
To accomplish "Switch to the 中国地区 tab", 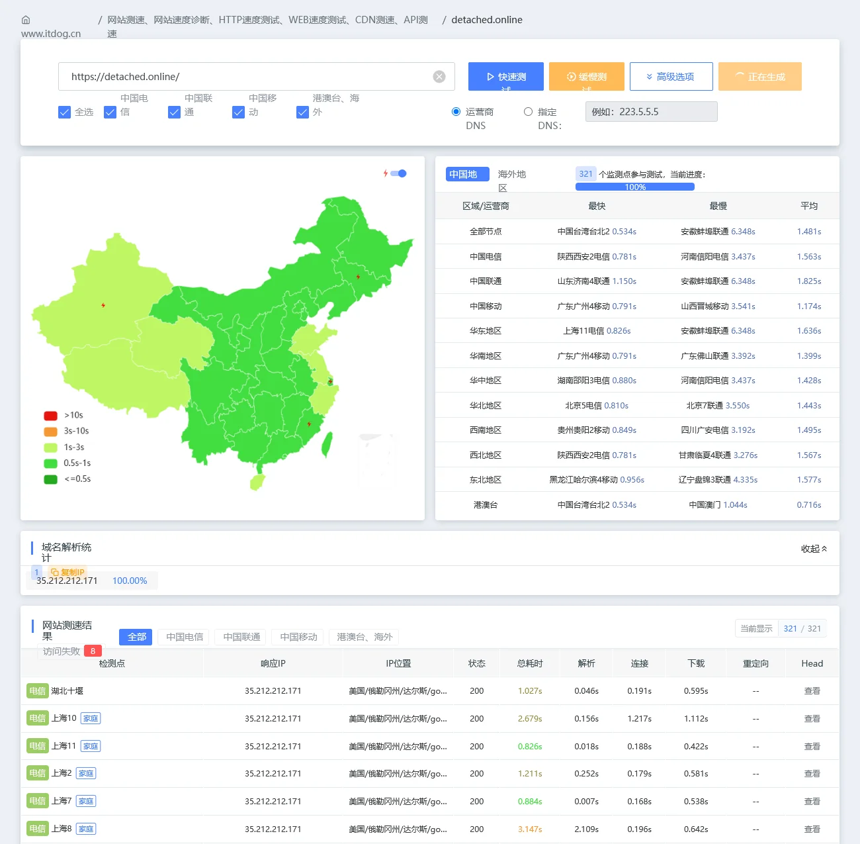I will (468, 174).
